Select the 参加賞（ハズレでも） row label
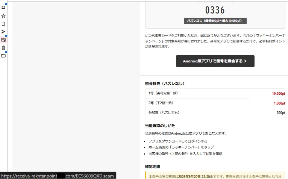This screenshot has width=288, height=179. coord(164,113)
